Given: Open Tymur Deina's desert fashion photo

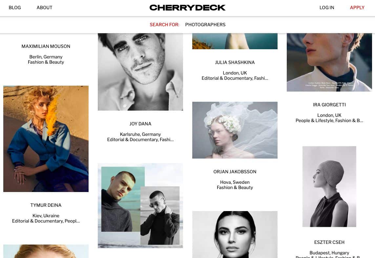Looking at the screenshot, I should click(x=46, y=139).
